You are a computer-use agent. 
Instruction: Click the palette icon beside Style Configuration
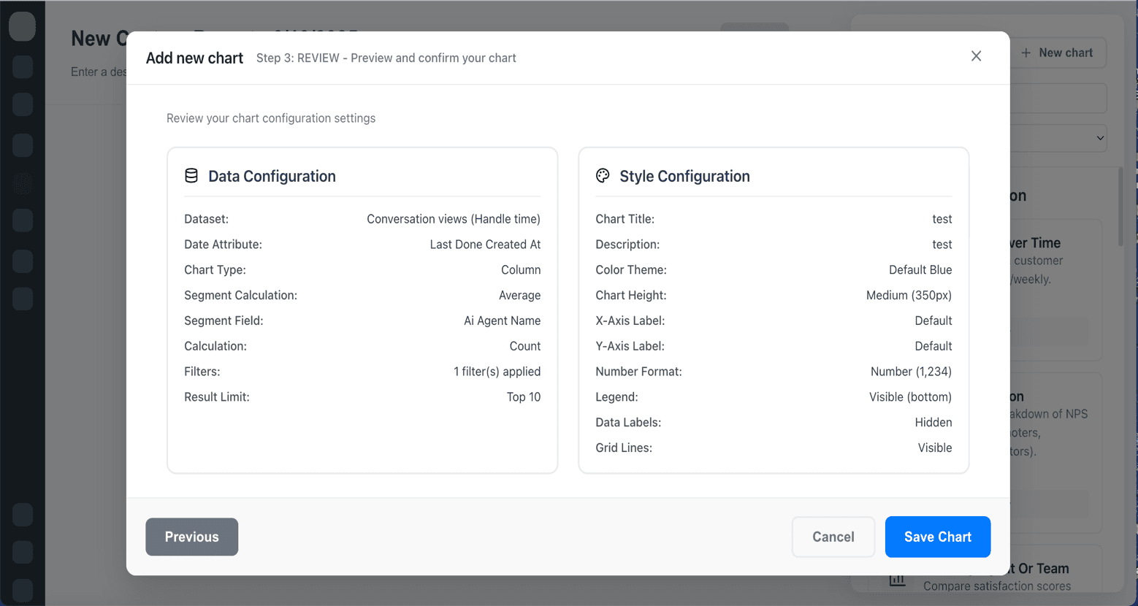(603, 175)
